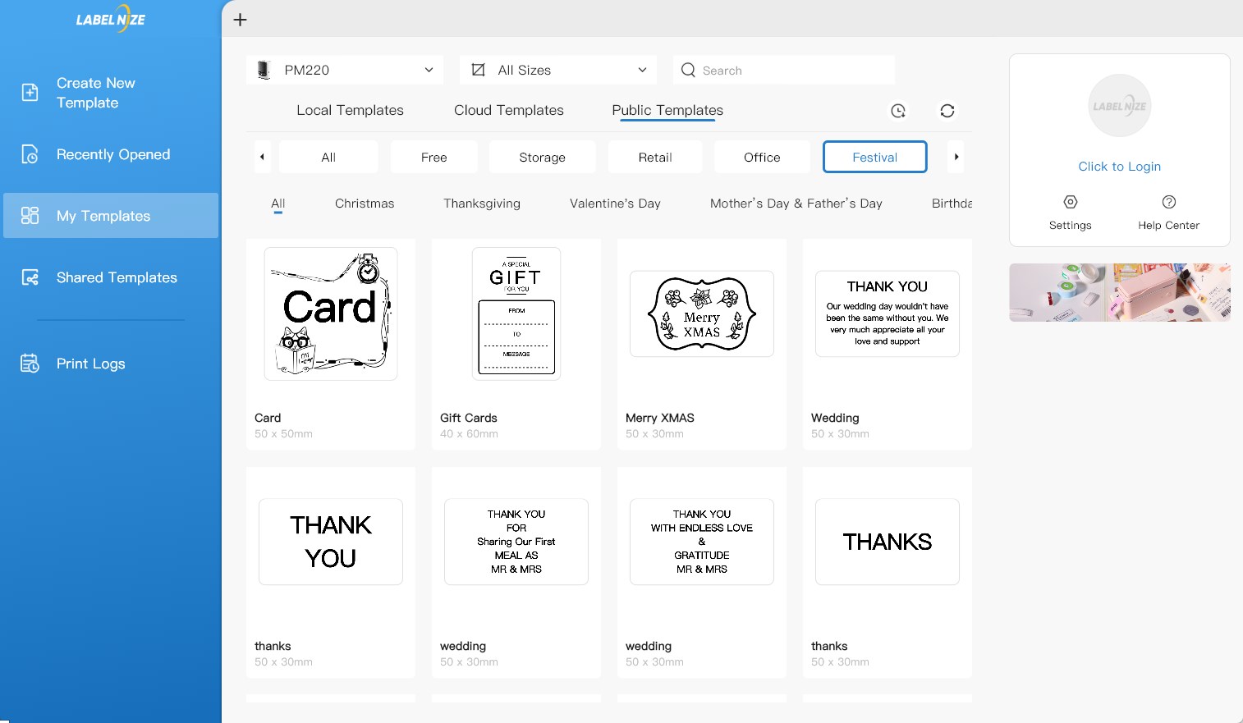Filter by Mother's Day & Father's Day
This screenshot has height=723, width=1243.
pos(796,204)
